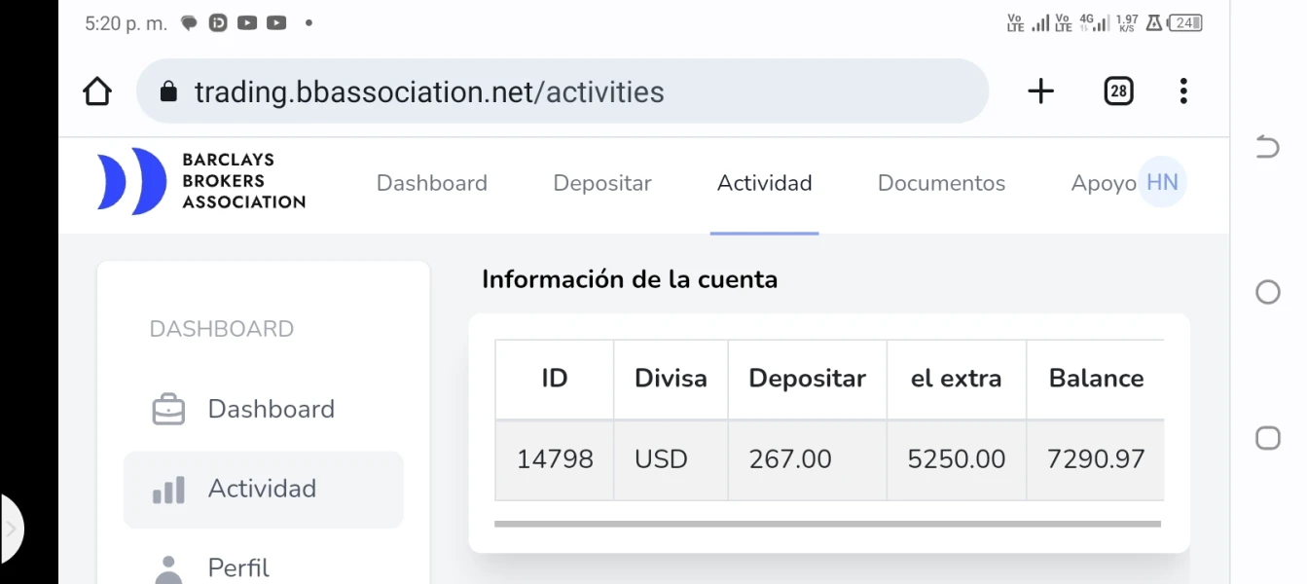Switch to the Documentos tab

pos(941,183)
